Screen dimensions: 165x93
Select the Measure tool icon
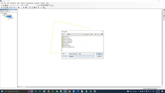point(32,7)
